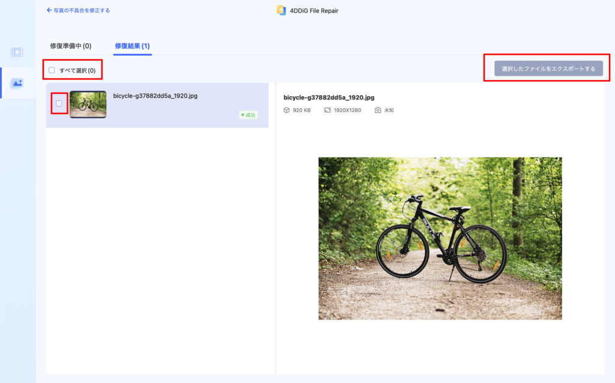This screenshot has width=615, height=383.
Task: Click the large bicycle preview image
Action: (440, 239)
